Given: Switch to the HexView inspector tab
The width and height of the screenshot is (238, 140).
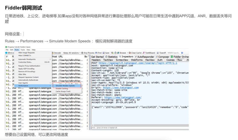Looking at the screenshot, I should pyautogui.click(x=150, y=60).
